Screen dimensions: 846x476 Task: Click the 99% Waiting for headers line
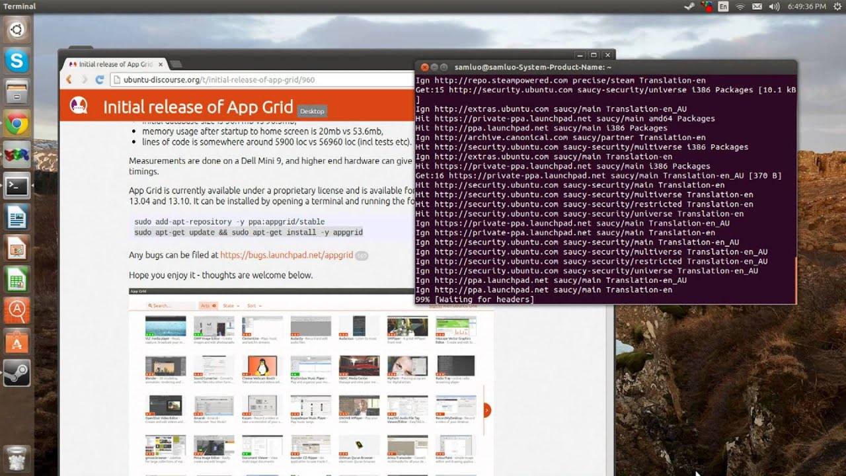(475, 299)
